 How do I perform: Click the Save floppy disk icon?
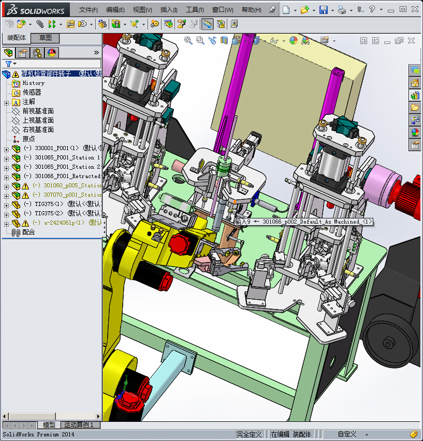pos(324,10)
